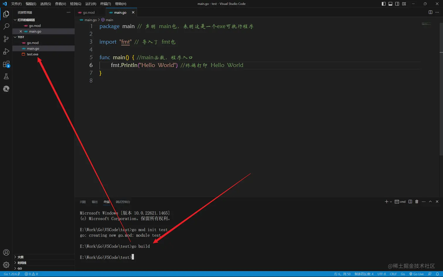
Task: Open the 文件(F) menu
Action: (x=16, y=4)
